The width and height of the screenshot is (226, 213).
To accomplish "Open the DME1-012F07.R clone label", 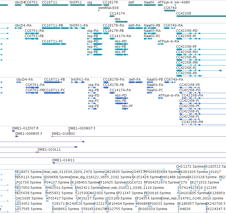I will pos(25,128).
